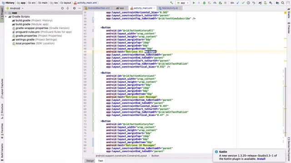Hide the Project panel with minus icon

coord(80,8)
